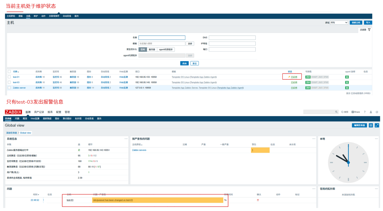Open the test-01 host link
The height and width of the screenshot is (211, 383).
[x=16, y=77]
